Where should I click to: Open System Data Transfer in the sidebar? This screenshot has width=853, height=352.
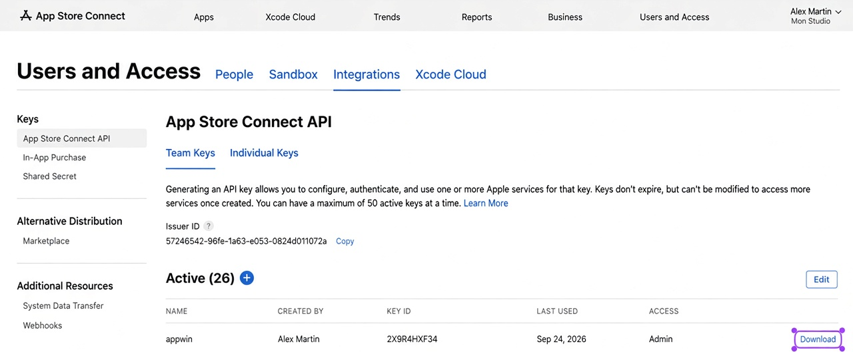(x=63, y=306)
